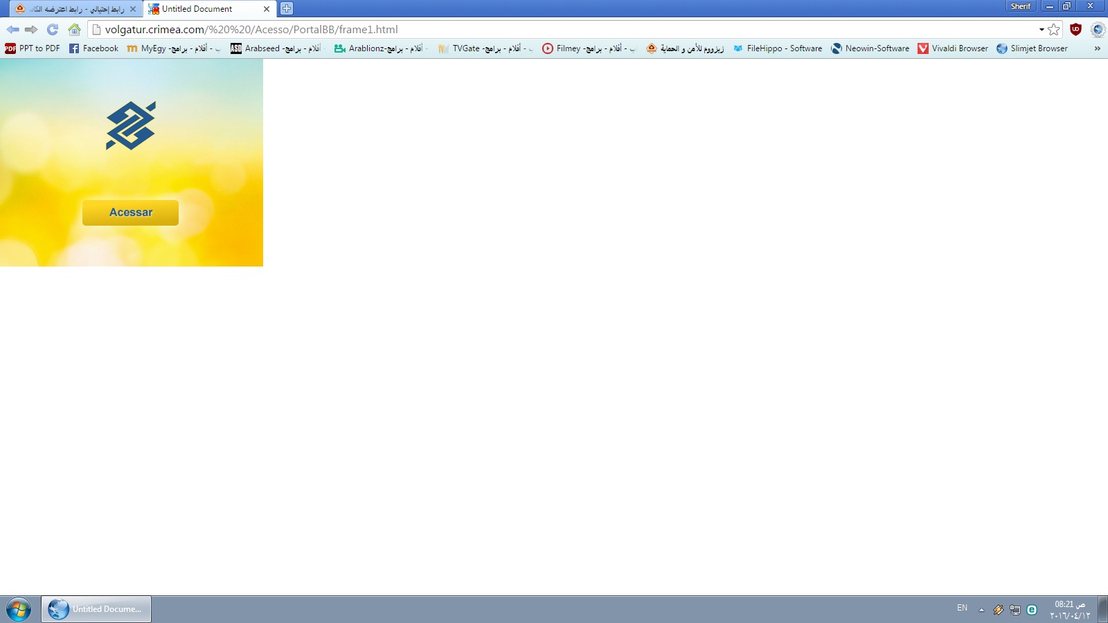Go to the home page
The image size is (1108, 623).
[74, 30]
